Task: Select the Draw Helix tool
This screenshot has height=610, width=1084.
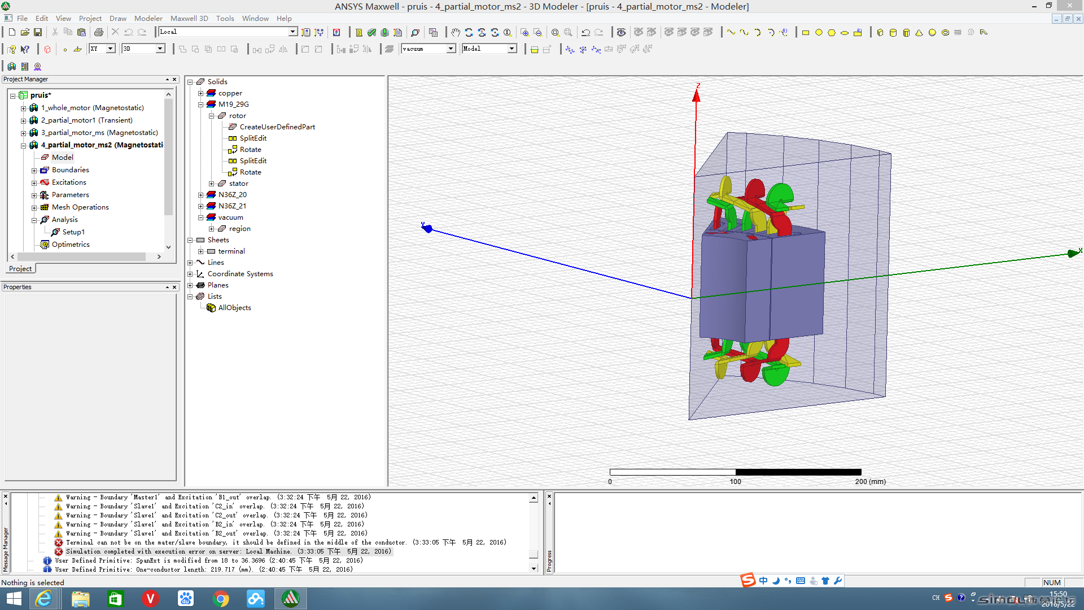Action: pyautogui.click(x=958, y=32)
